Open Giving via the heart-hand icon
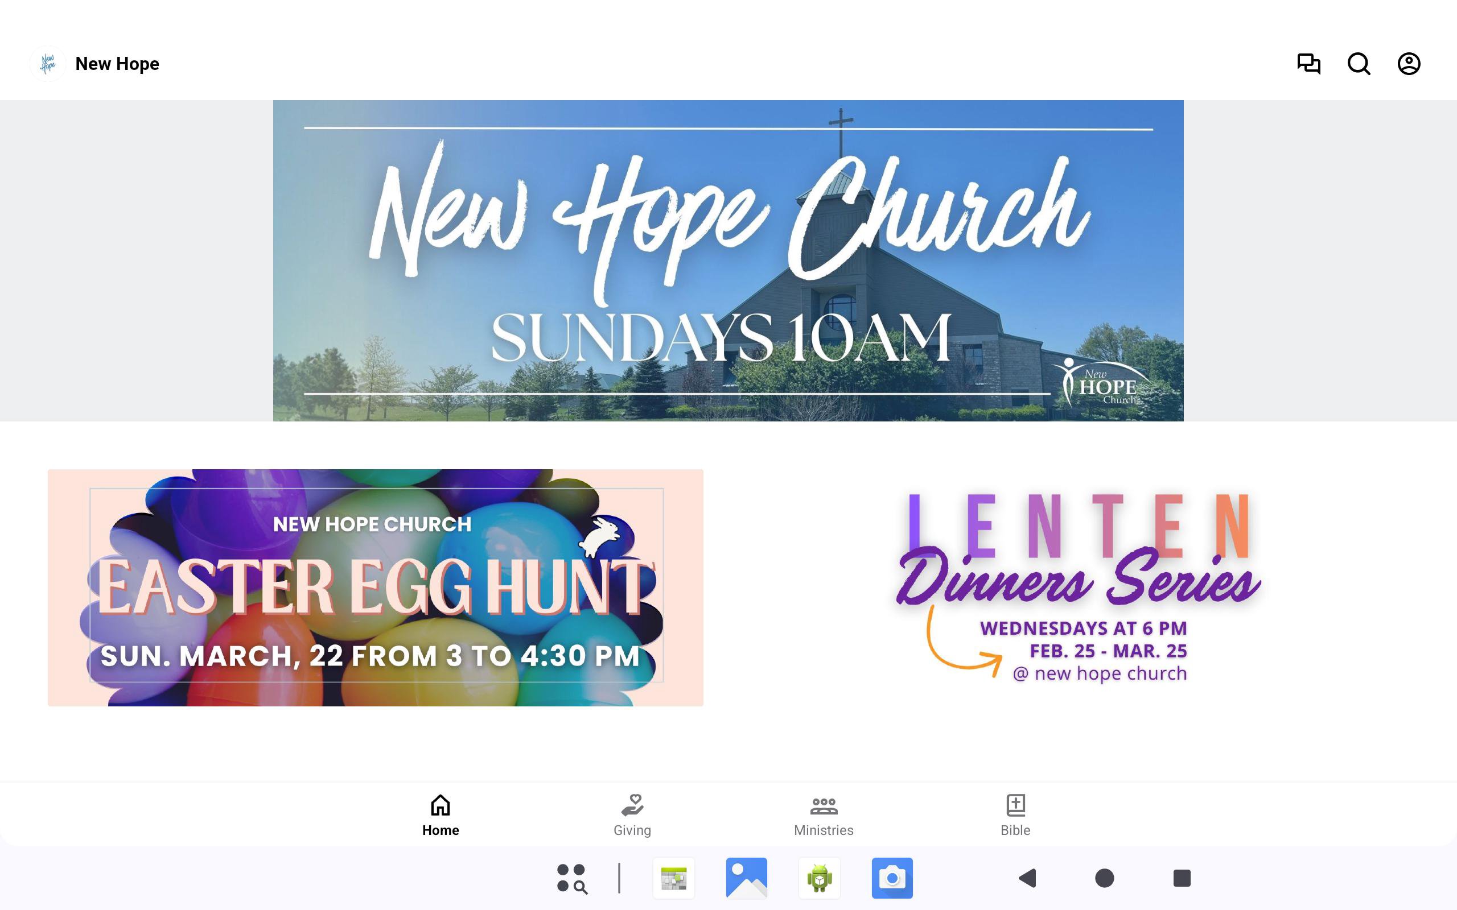 click(x=632, y=805)
